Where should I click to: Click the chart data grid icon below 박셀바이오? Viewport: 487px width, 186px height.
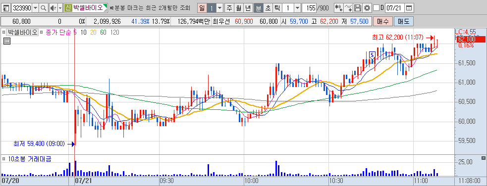[x=7, y=41]
